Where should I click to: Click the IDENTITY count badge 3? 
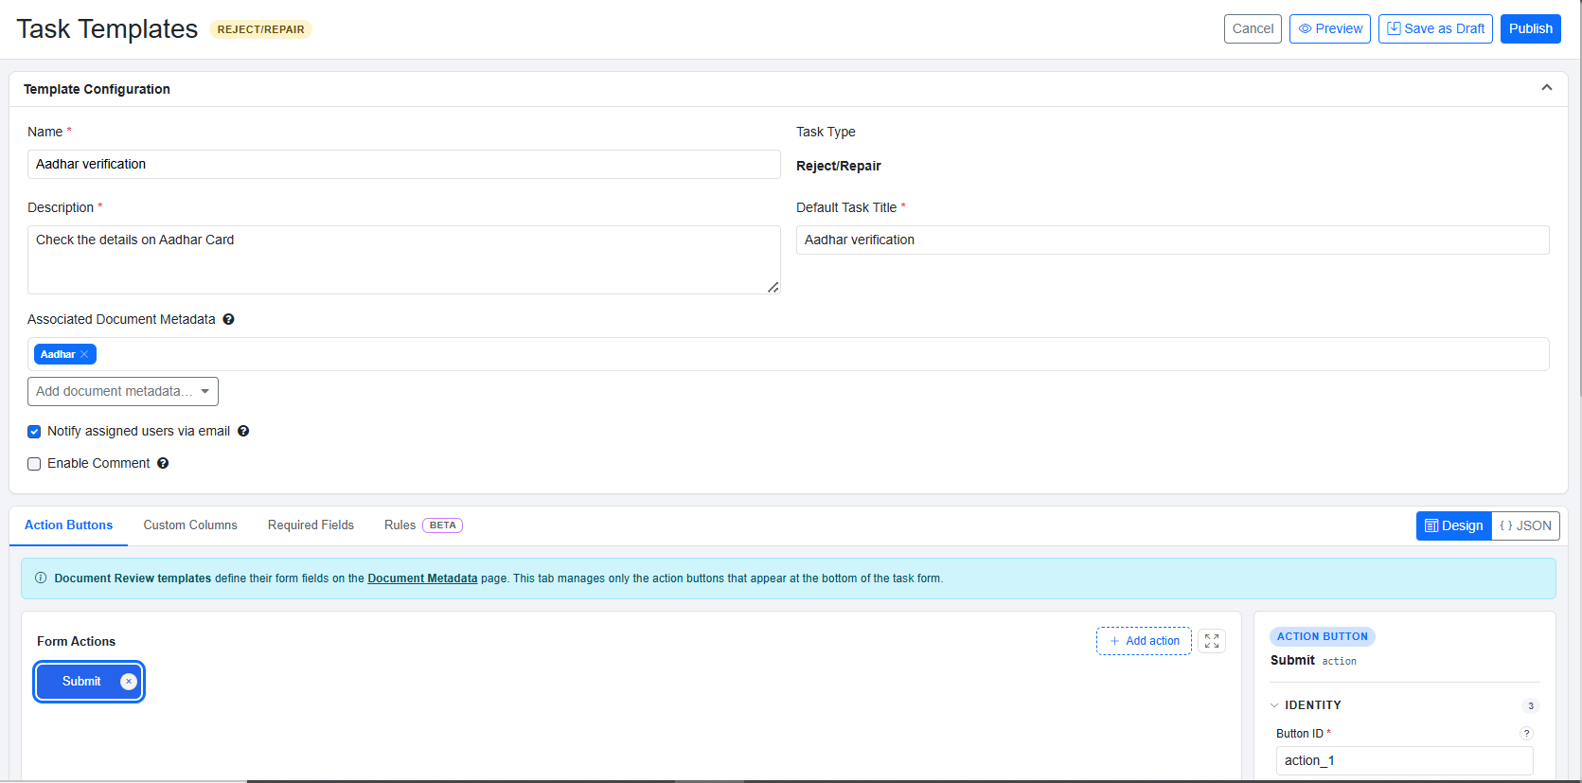coord(1531,705)
